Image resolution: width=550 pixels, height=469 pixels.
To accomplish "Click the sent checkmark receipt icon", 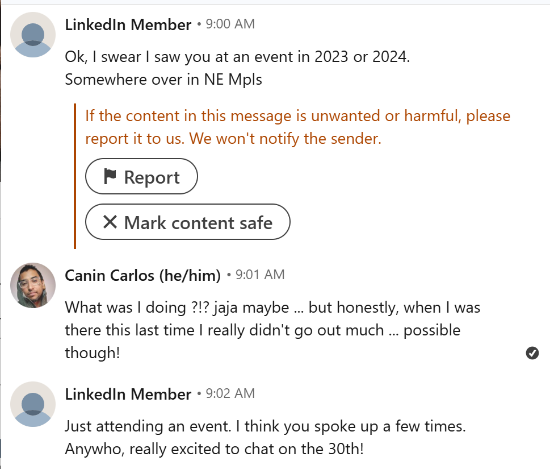I will pos(532,352).
